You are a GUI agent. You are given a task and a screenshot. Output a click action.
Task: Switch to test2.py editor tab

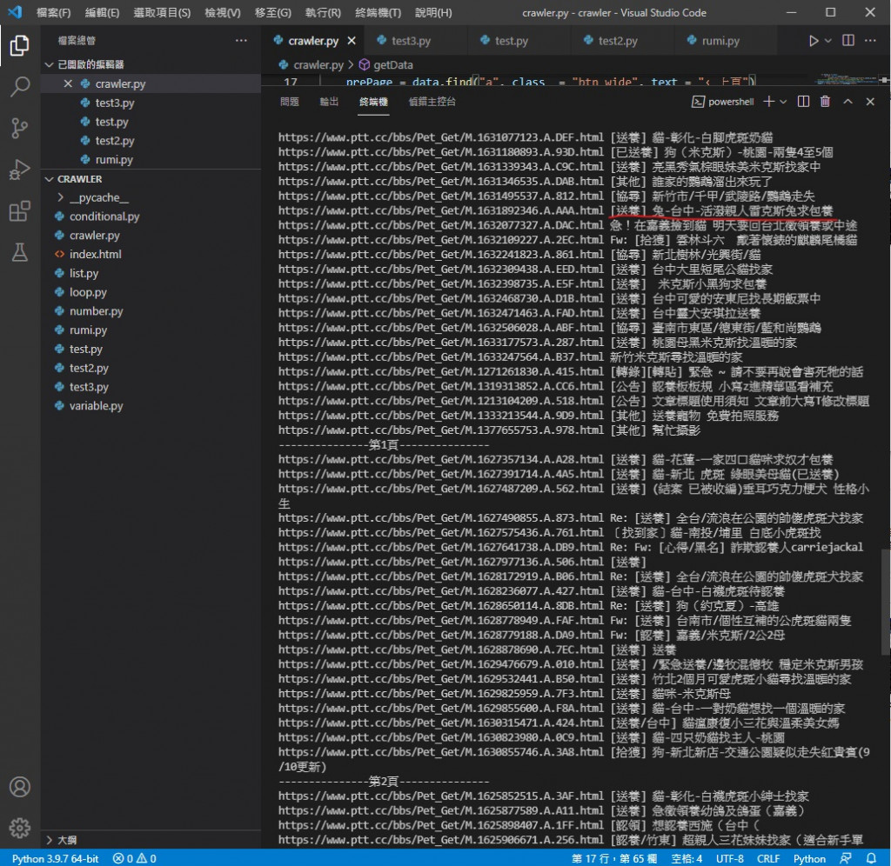(x=617, y=41)
